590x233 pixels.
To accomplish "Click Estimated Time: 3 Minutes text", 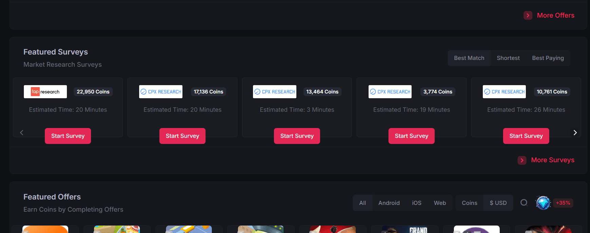I will point(297,110).
